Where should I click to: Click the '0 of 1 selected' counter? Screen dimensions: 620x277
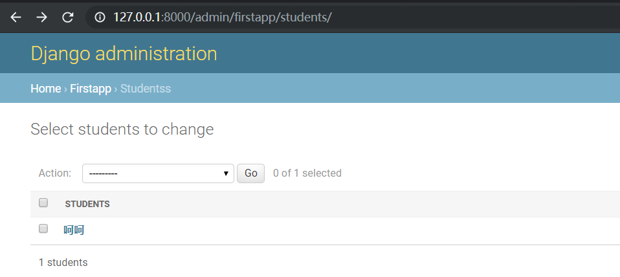click(x=307, y=173)
